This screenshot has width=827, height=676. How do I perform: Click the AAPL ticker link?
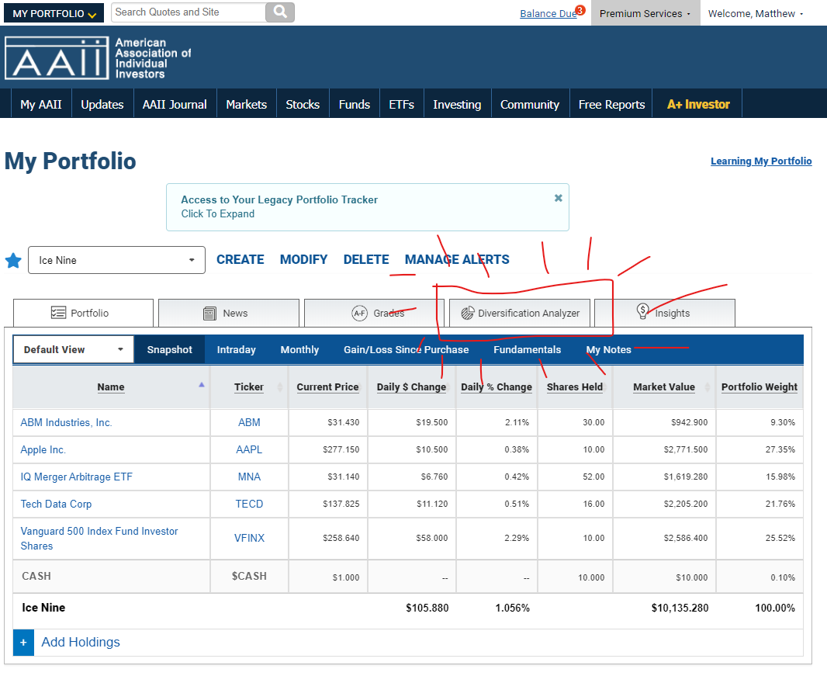coord(249,449)
